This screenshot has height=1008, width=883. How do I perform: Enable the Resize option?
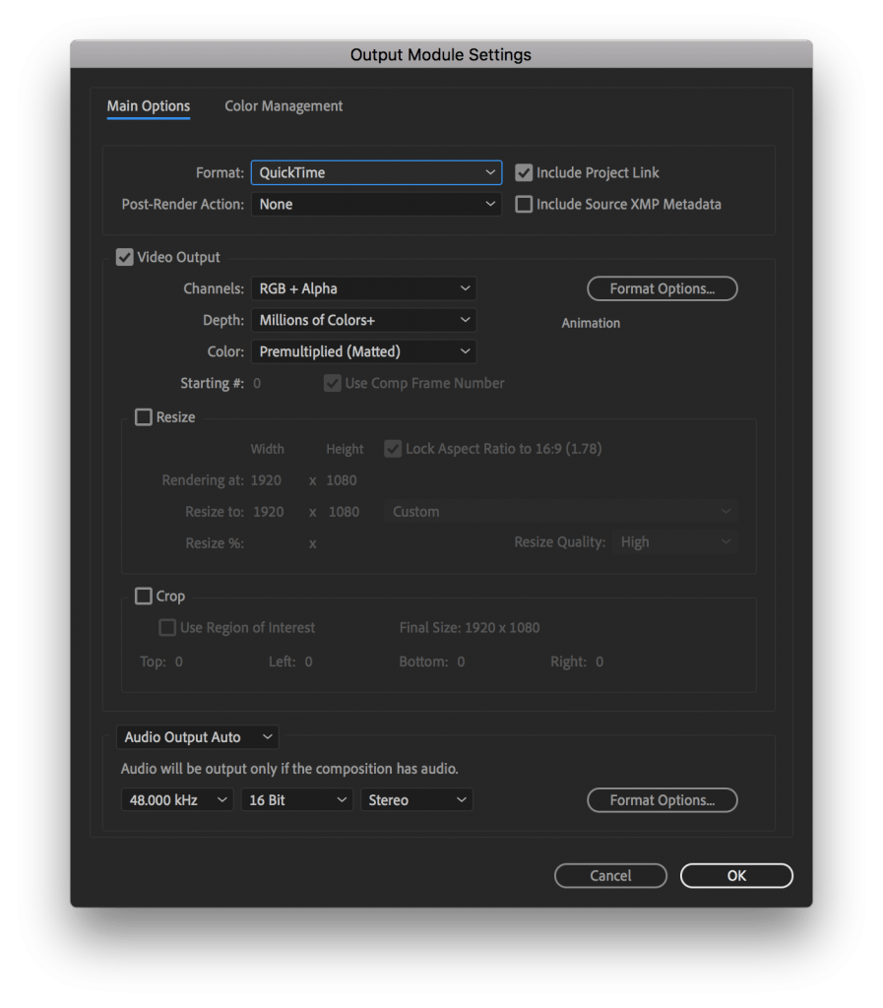tap(143, 416)
